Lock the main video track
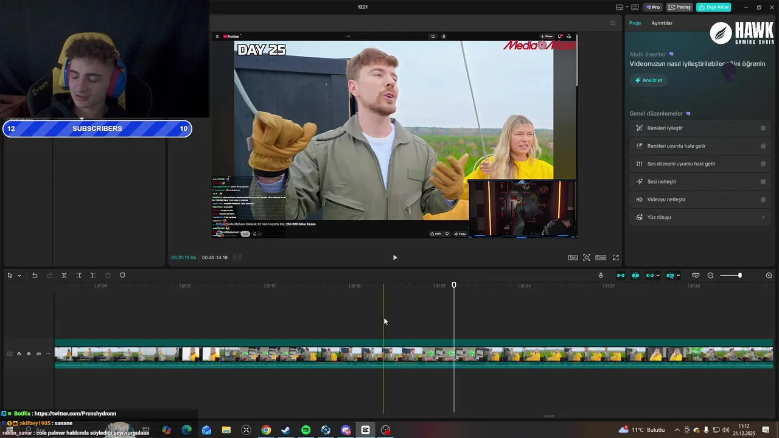 [19, 353]
